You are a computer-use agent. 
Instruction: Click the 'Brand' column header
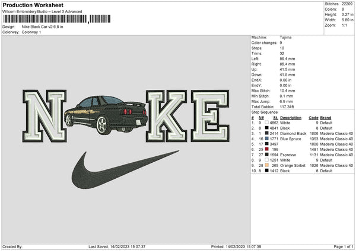click(x=326, y=118)
